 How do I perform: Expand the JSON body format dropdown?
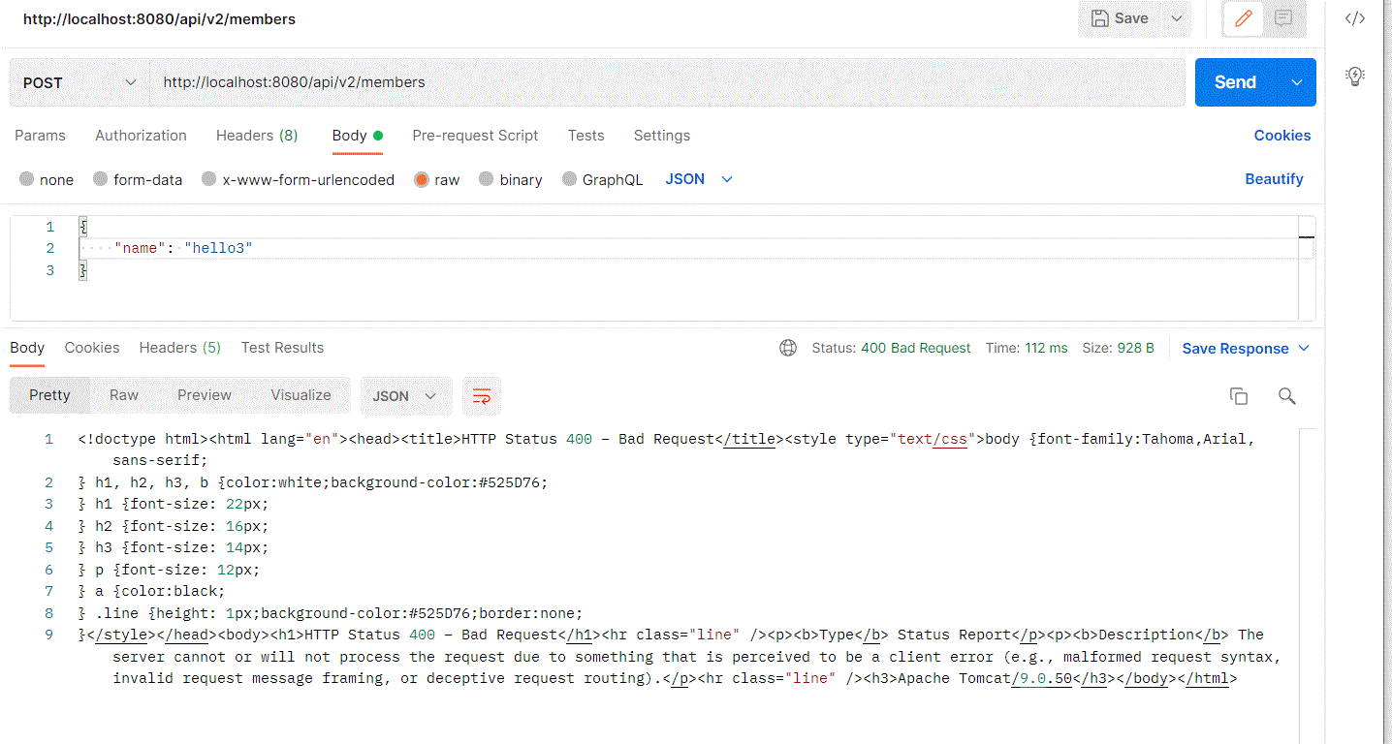(x=699, y=179)
